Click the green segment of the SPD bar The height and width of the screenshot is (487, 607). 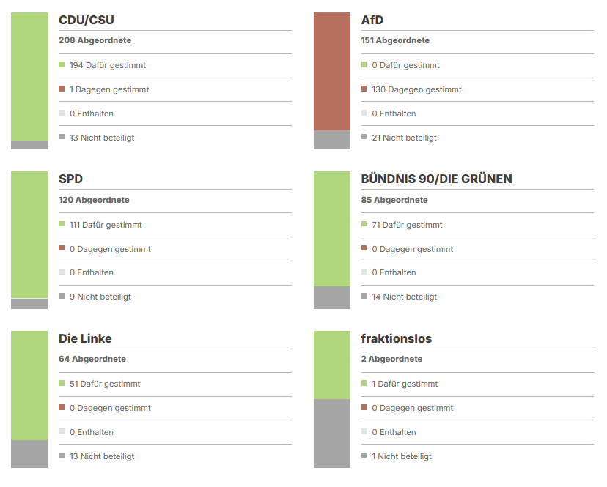click(29, 234)
